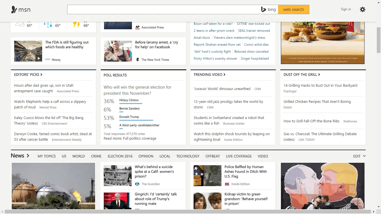
Task: Click the Facebook larceny story thumbnail
Action: [x=118, y=51]
